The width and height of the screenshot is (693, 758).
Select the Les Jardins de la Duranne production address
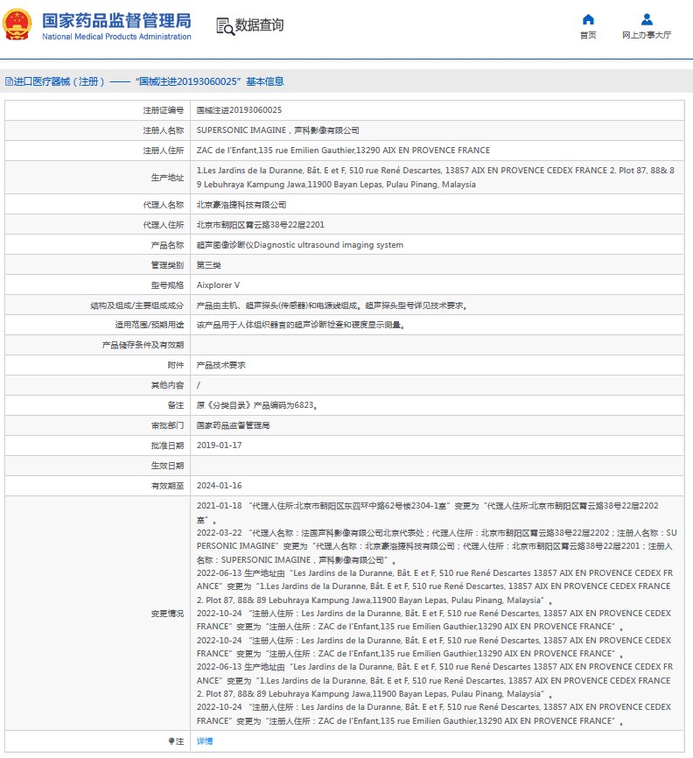[x=436, y=178]
